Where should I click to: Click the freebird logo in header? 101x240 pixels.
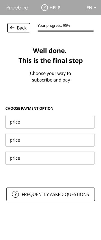point(17,8)
